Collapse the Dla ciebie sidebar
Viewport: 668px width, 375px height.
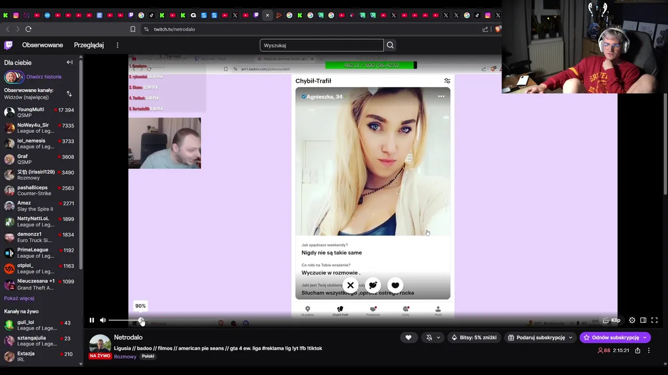point(69,63)
